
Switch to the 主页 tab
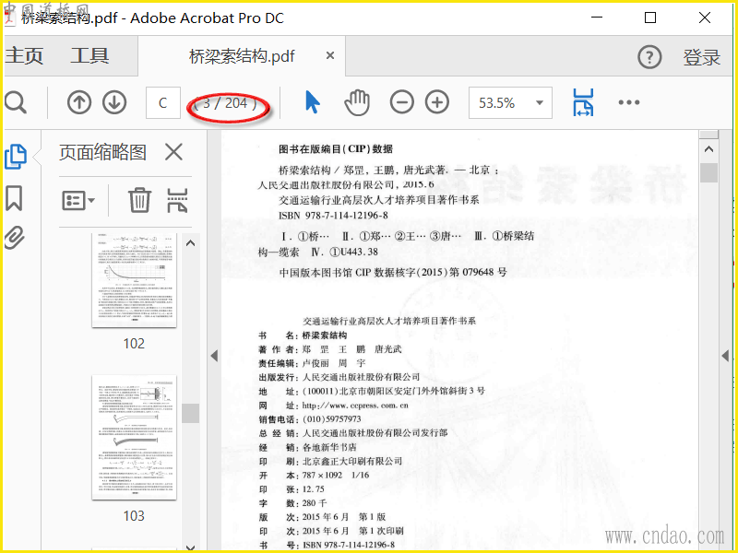(x=25, y=56)
